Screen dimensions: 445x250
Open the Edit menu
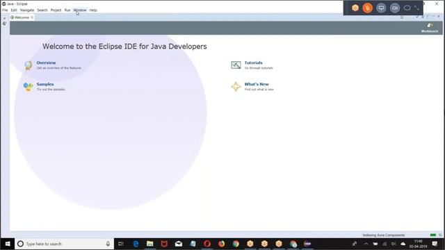(14, 10)
